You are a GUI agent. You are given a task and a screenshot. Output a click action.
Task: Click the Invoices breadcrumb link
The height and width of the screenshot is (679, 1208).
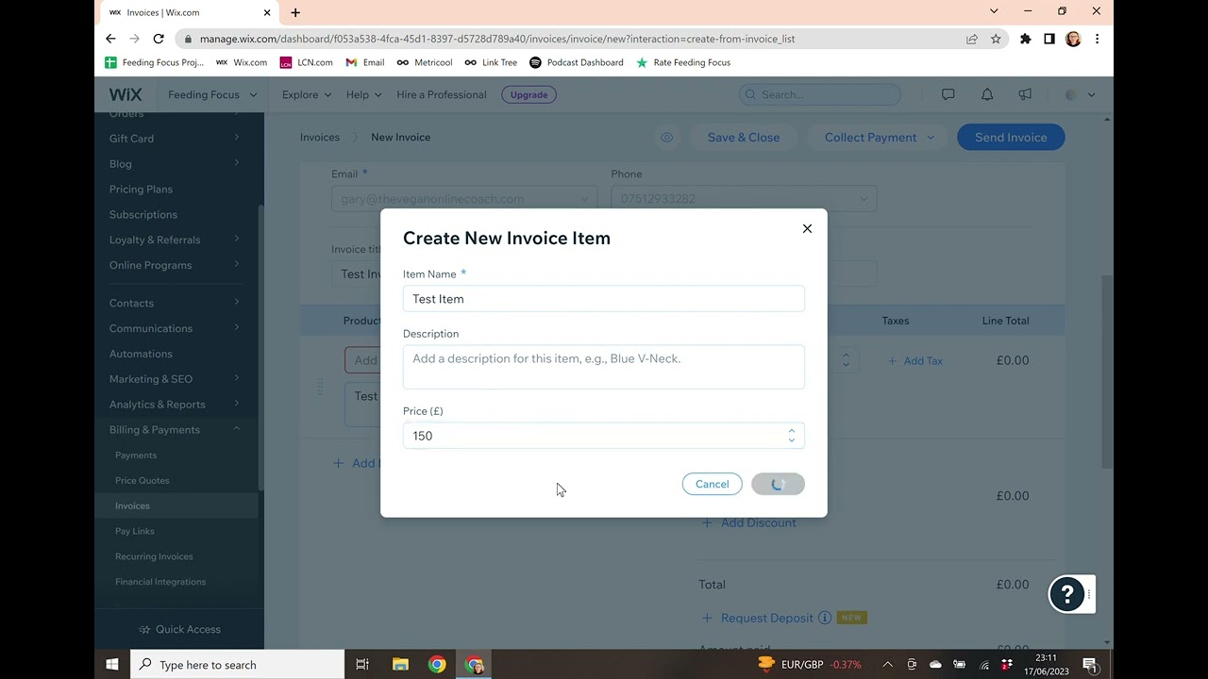[320, 137]
